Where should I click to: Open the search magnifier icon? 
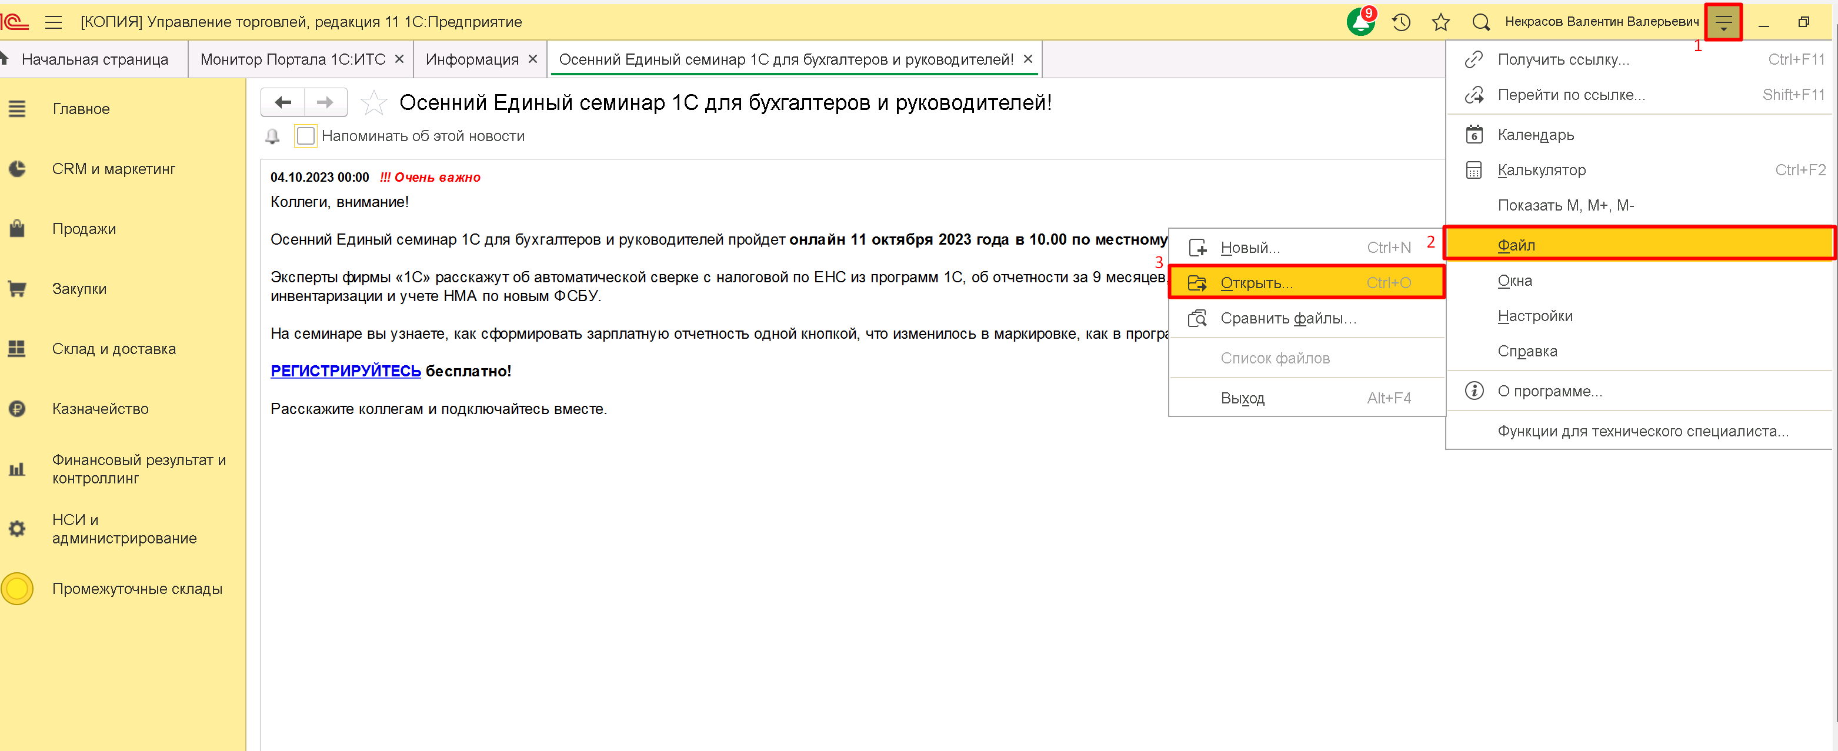pyautogui.click(x=1481, y=22)
